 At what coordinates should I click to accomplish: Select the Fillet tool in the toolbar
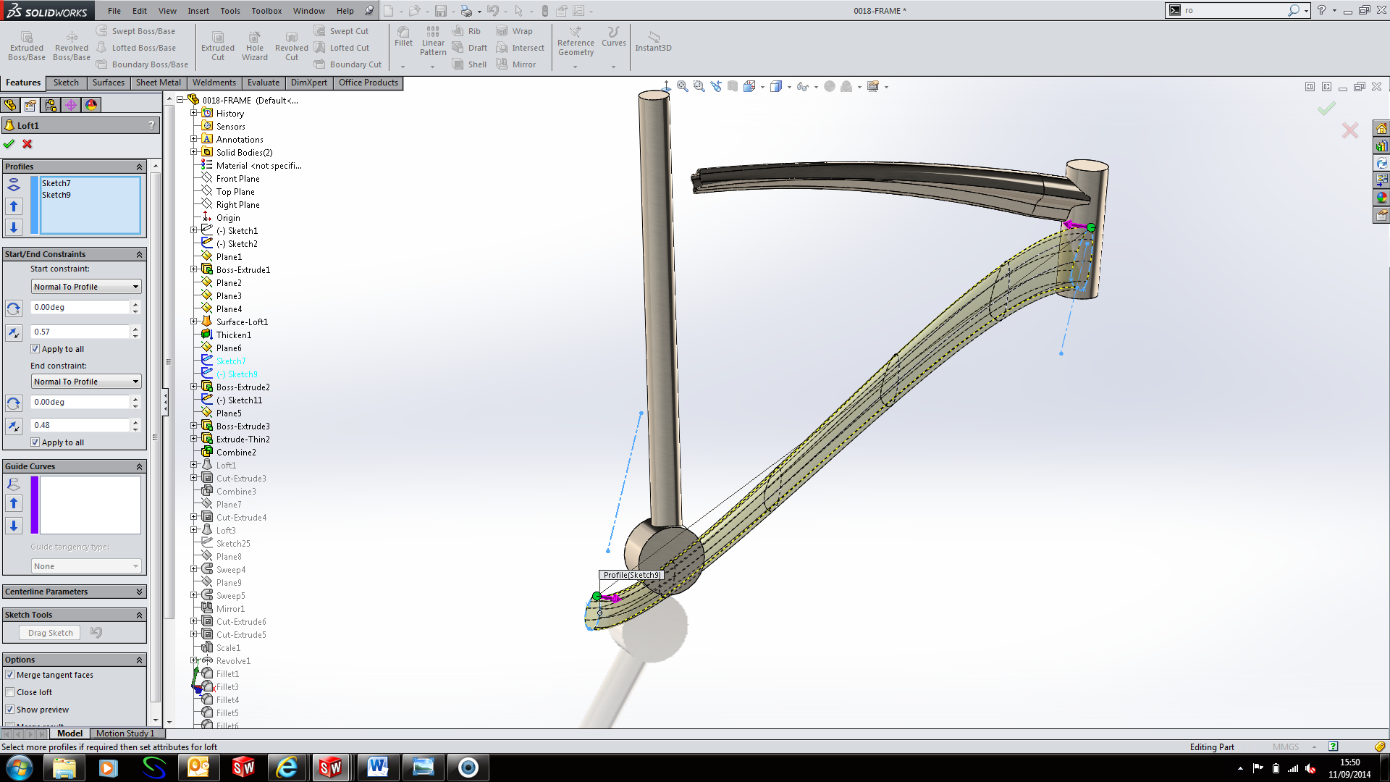point(403,36)
